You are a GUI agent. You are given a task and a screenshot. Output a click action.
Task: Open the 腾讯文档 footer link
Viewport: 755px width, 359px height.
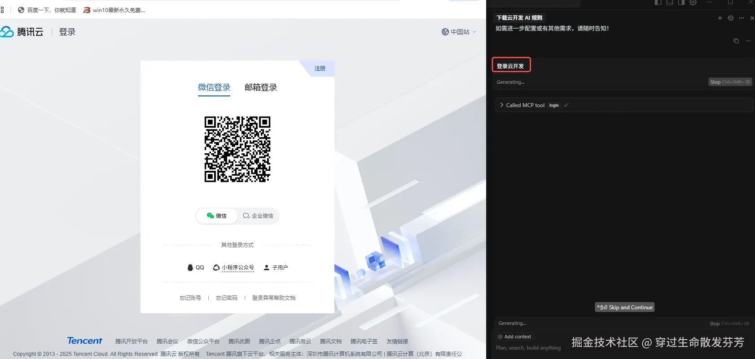click(x=331, y=342)
